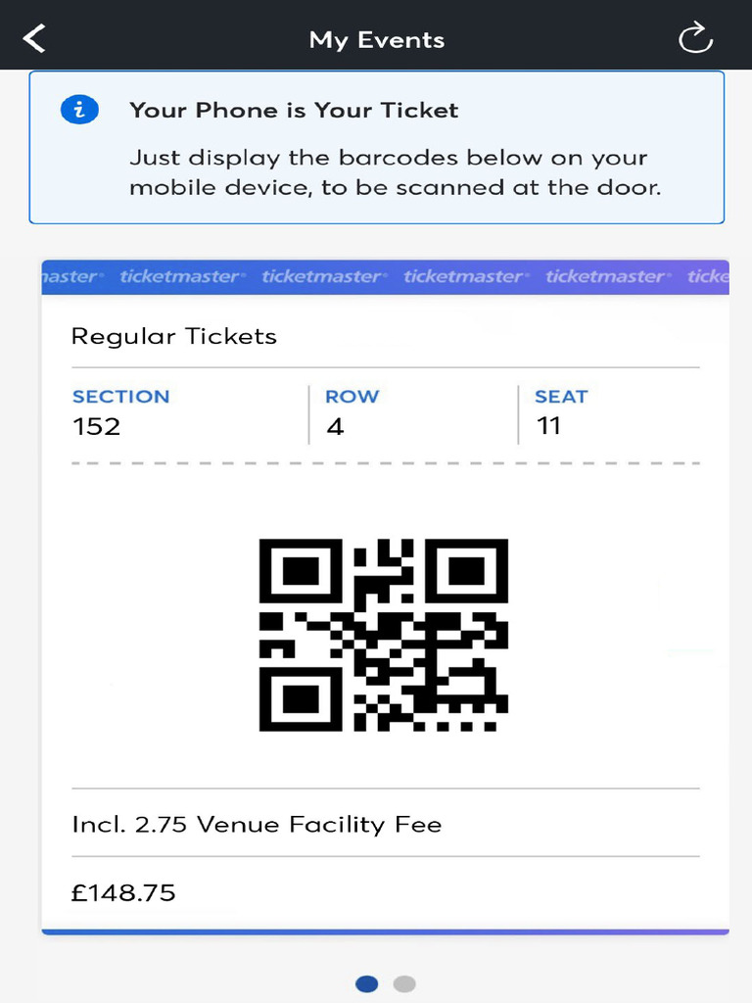Screen dimensions: 752x1003
Task: Click the SEAT label
Action: (x=561, y=397)
